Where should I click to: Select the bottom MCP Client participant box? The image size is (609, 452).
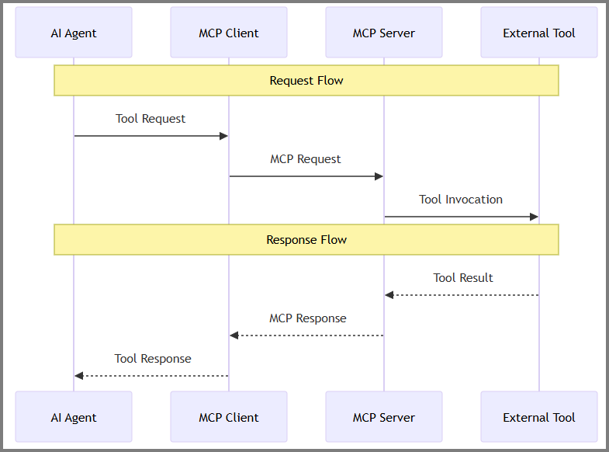(x=229, y=417)
